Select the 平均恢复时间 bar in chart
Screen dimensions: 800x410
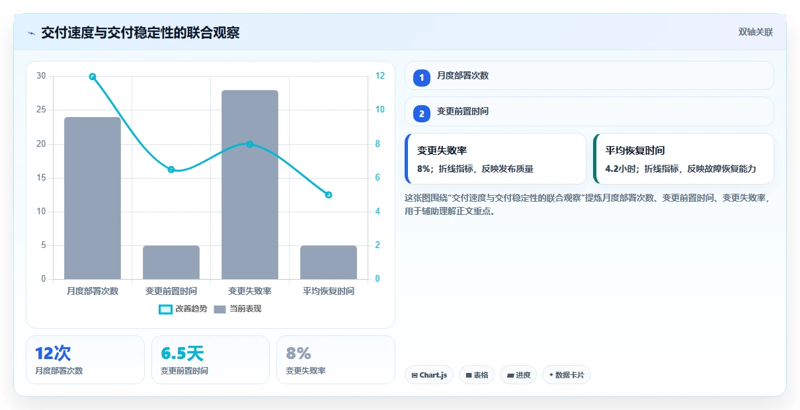tap(329, 263)
